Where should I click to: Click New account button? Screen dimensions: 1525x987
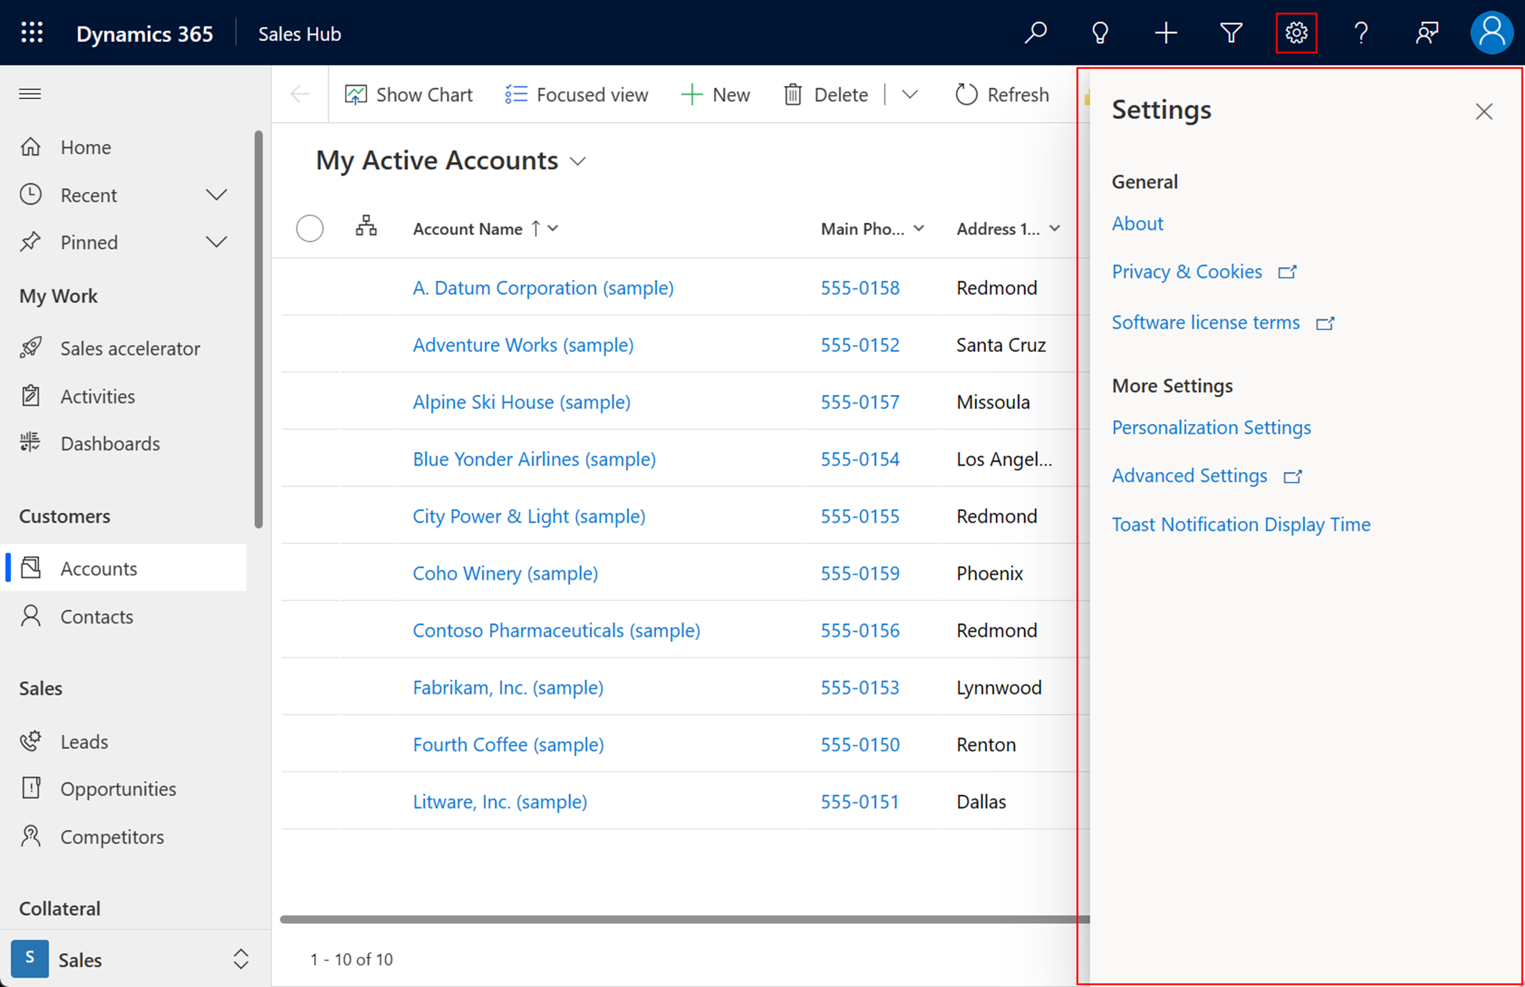(715, 95)
